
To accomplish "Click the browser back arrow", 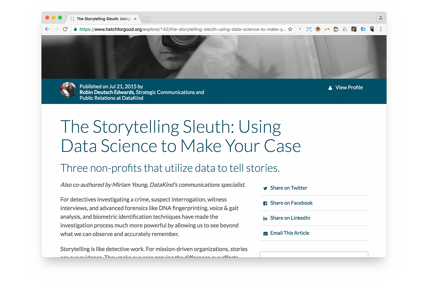I will [x=47, y=29].
